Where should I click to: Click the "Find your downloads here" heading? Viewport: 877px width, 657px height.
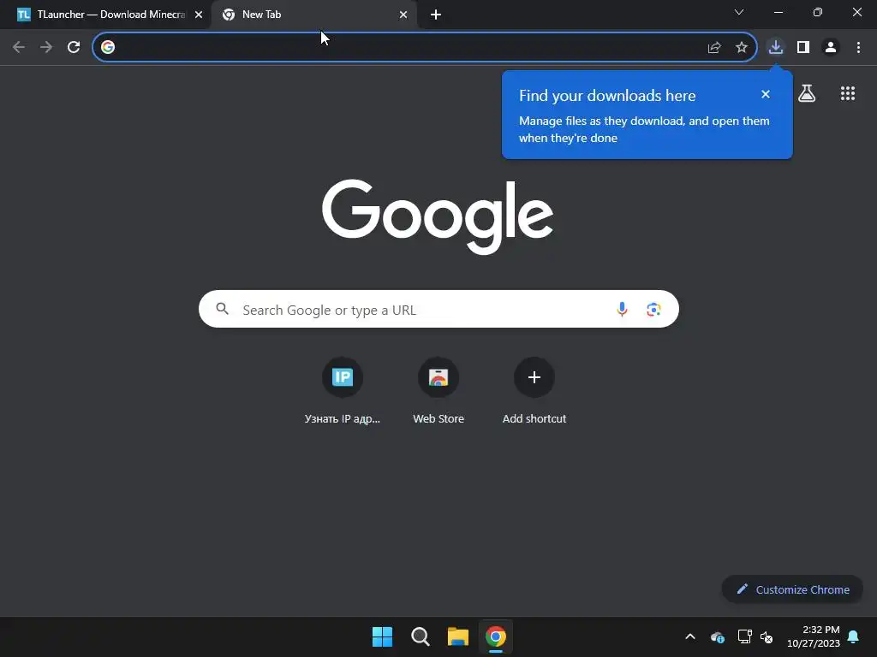[607, 96]
